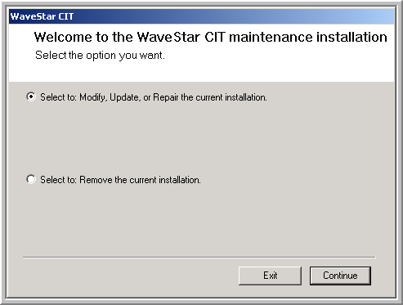Click the word 'Update' in the first option
This screenshot has height=305, width=403.
point(125,97)
